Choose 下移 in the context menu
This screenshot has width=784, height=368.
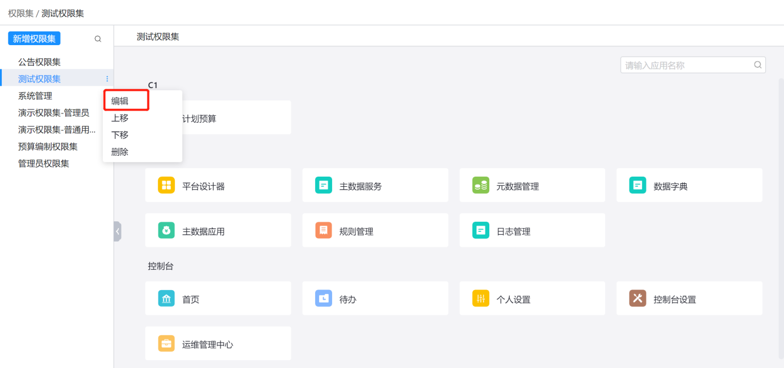point(120,135)
